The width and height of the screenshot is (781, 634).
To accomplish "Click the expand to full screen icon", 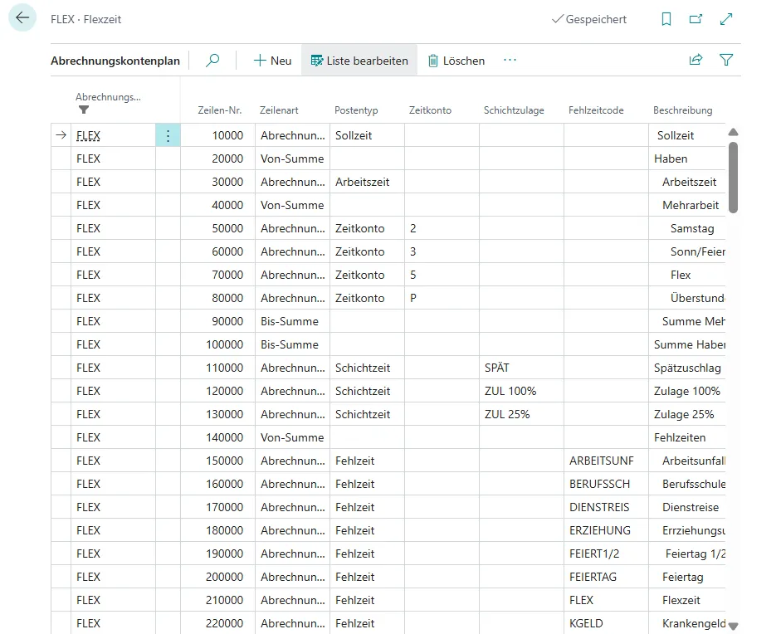I will click(x=726, y=19).
